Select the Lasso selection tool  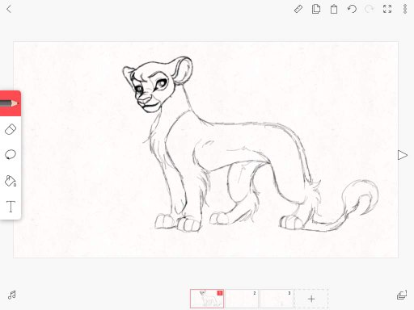11,155
